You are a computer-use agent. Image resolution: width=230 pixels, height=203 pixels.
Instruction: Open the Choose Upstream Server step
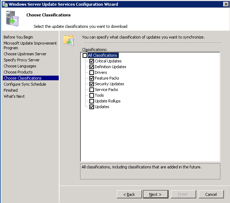pyautogui.click(x=25, y=54)
